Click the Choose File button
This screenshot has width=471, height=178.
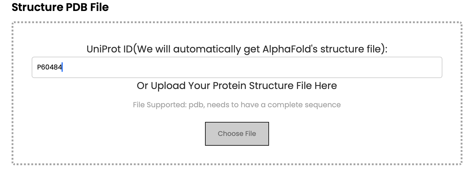click(x=237, y=133)
